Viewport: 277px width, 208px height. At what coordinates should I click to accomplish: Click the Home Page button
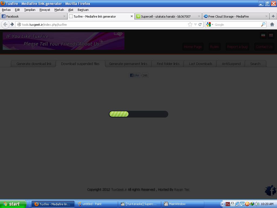pyautogui.click(x=193, y=47)
